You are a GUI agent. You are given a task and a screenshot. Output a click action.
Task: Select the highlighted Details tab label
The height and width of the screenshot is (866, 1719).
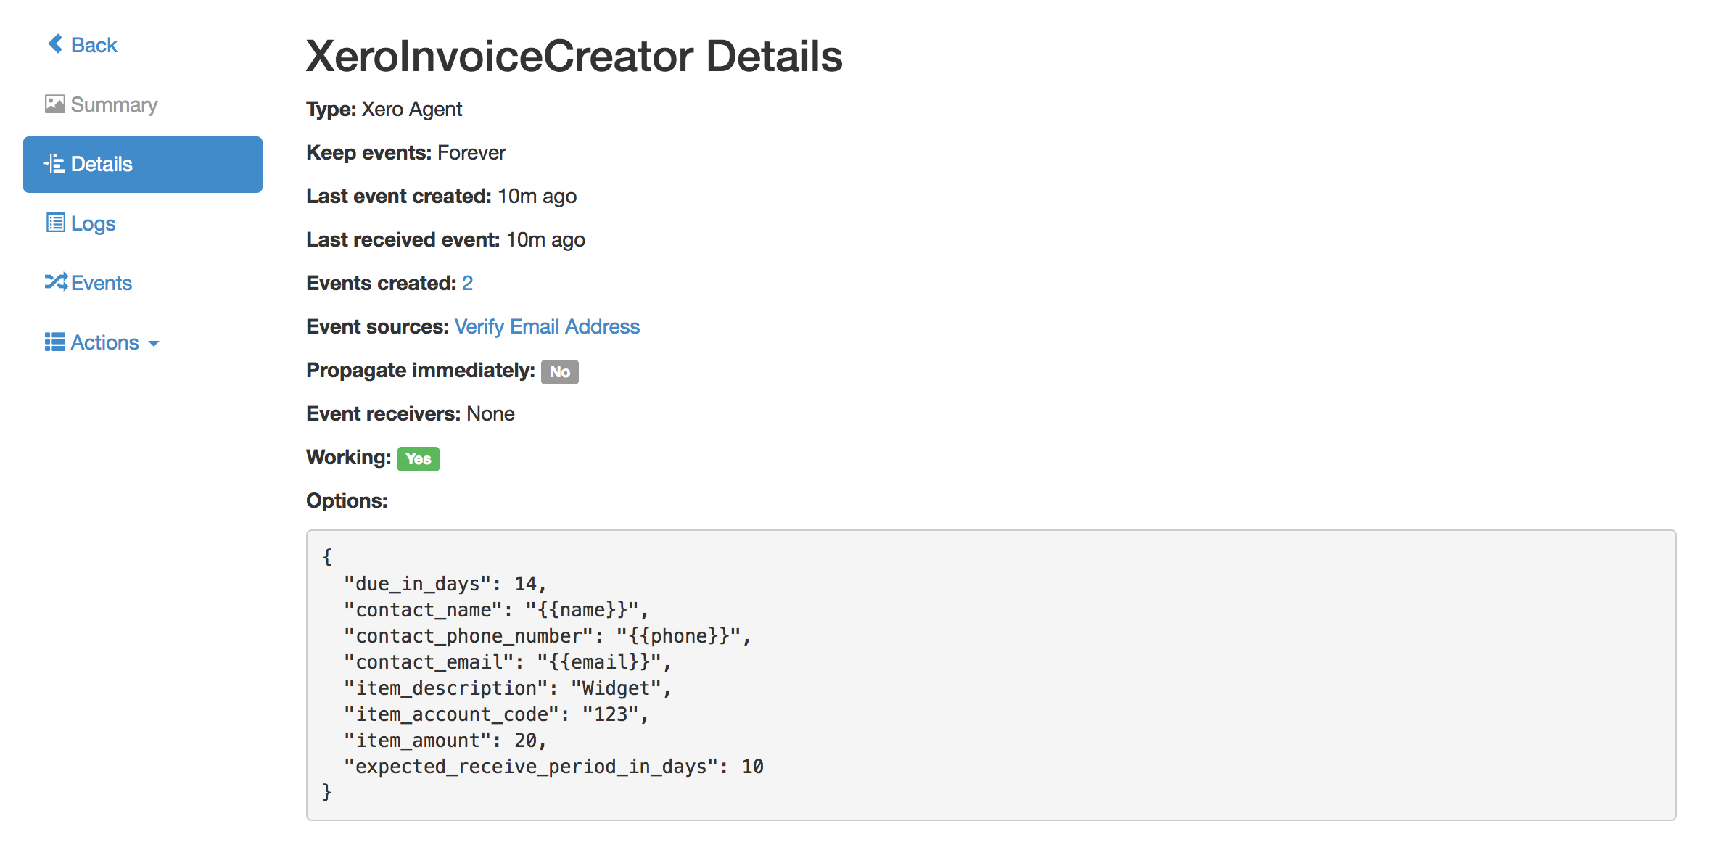(102, 164)
